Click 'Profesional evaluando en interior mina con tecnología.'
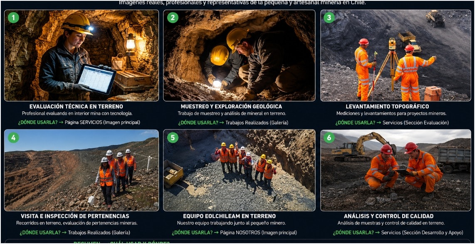 pos(77,113)
